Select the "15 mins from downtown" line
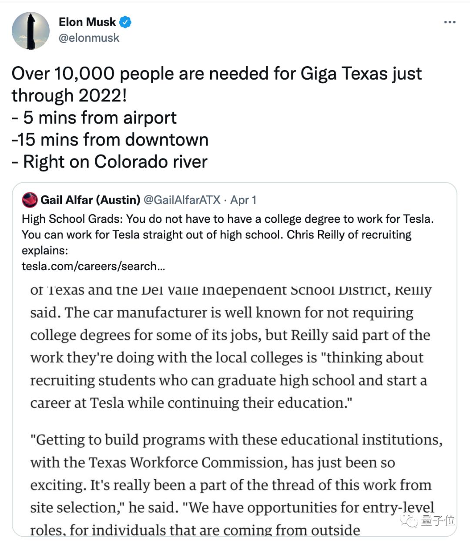 110,140
